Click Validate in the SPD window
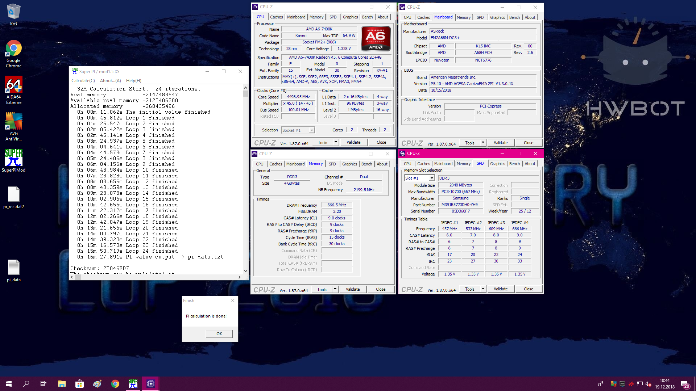The image size is (696, 391). point(501,289)
